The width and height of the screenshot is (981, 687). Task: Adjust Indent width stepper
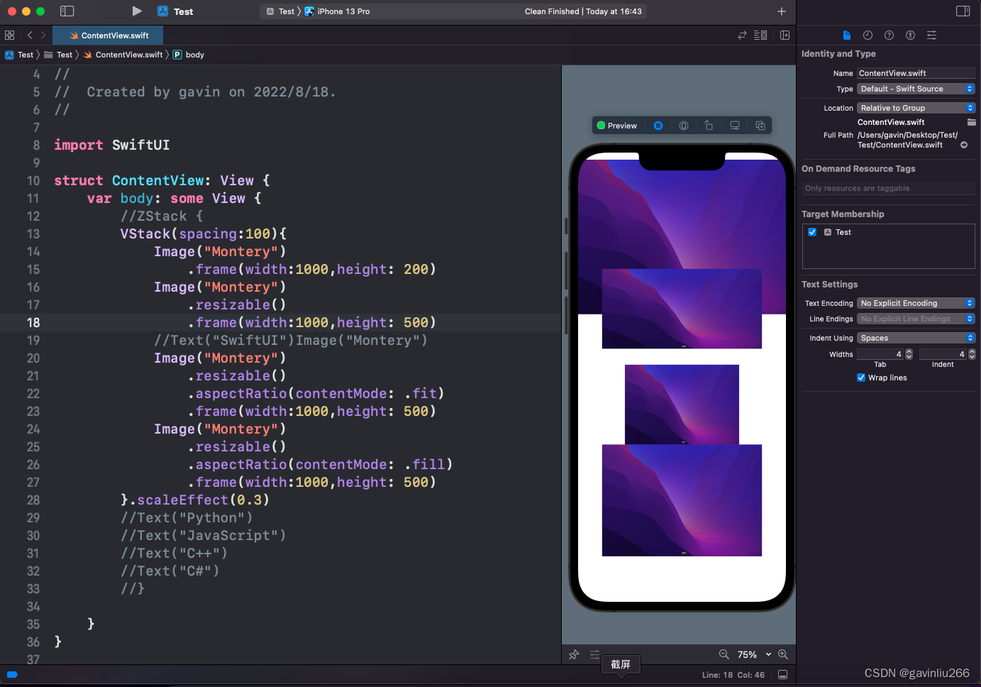[x=972, y=354]
